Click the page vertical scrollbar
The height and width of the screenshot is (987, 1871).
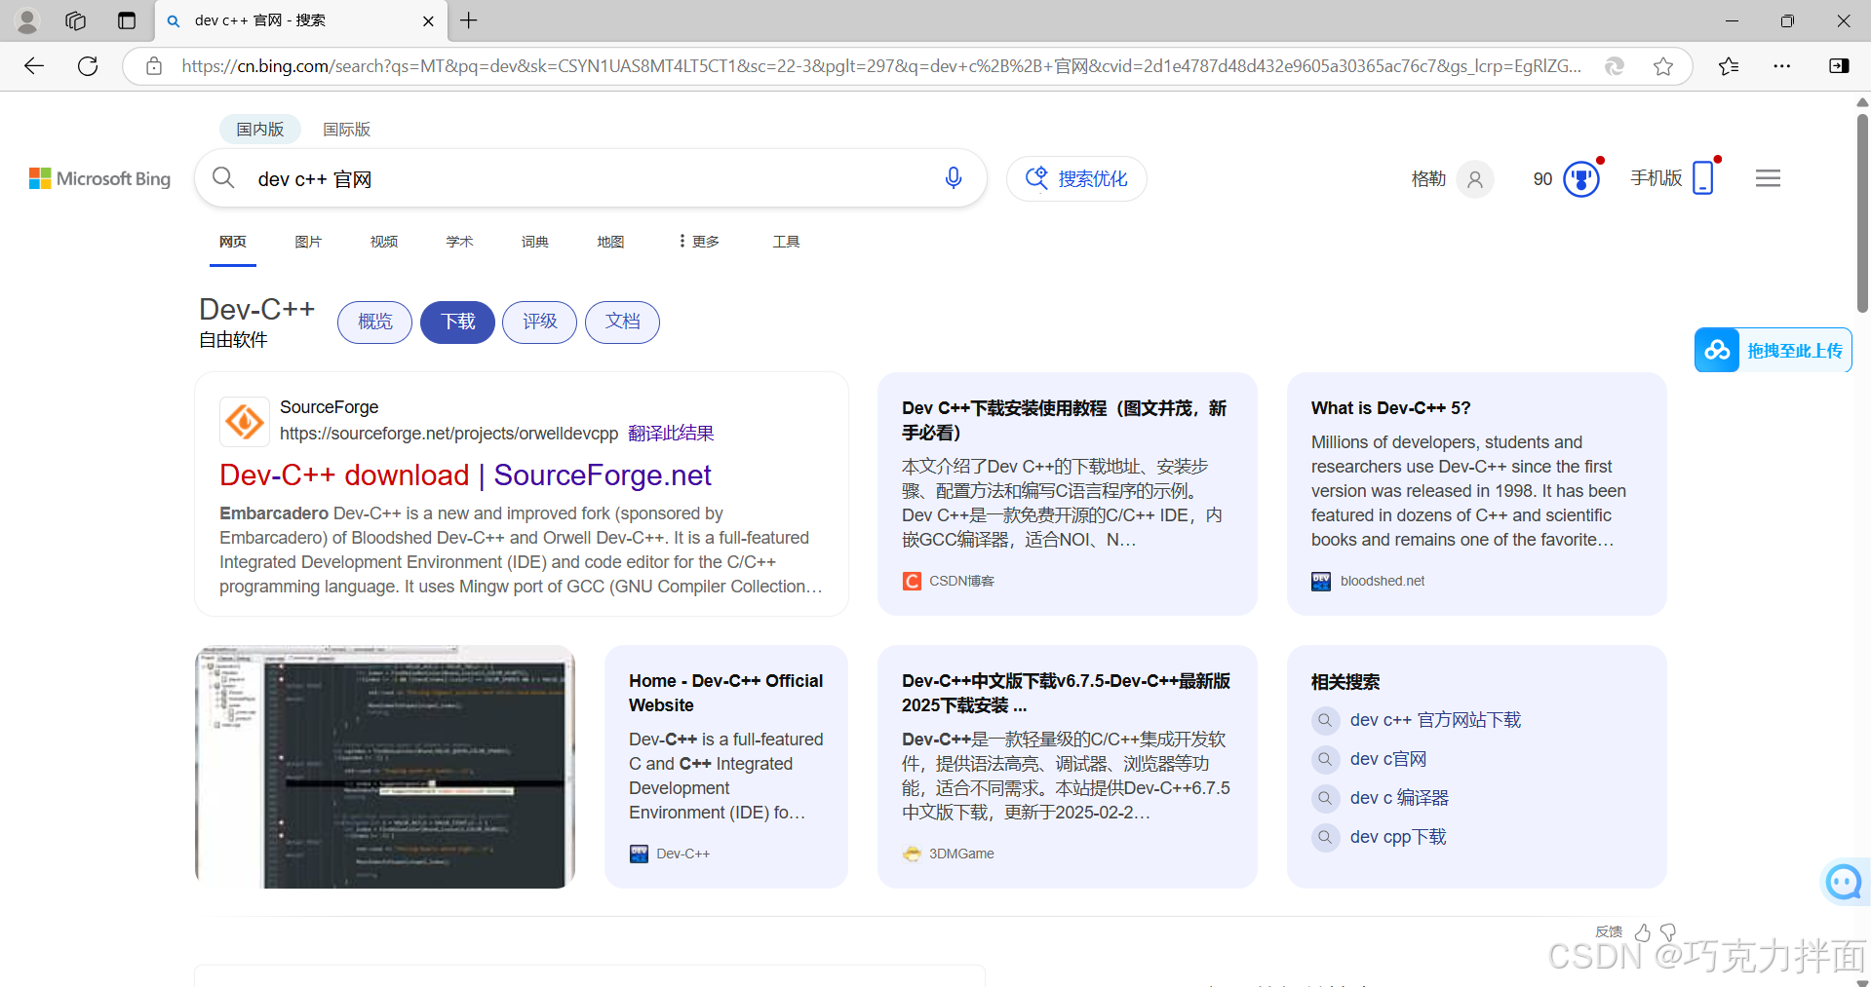click(1862, 213)
